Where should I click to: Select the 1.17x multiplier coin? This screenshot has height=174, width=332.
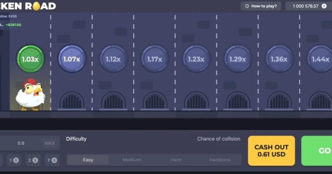tap(155, 59)
